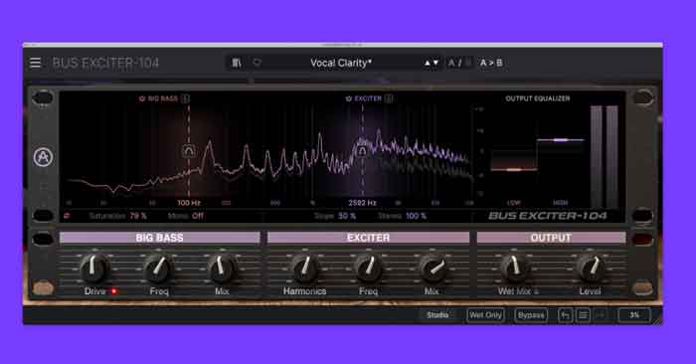Click the Slope 50 % value

[x=347, y=216]
